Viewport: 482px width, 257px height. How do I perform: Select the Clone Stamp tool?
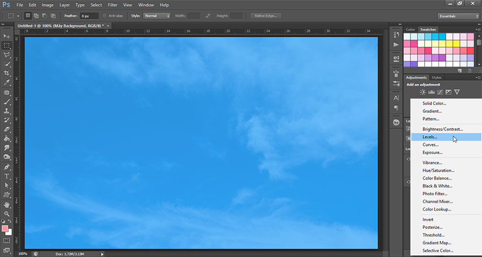tap(7, 111)
